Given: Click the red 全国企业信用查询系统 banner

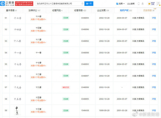Looking at the screenshot, I should tap(24, 3).
